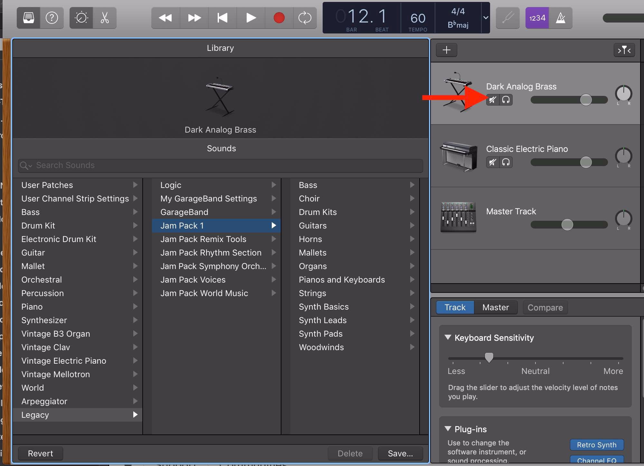Mute the Dark Analog Brass track
Image resolution: width=644 pixels, height=466 pixels.
click(x=493, y=100)
